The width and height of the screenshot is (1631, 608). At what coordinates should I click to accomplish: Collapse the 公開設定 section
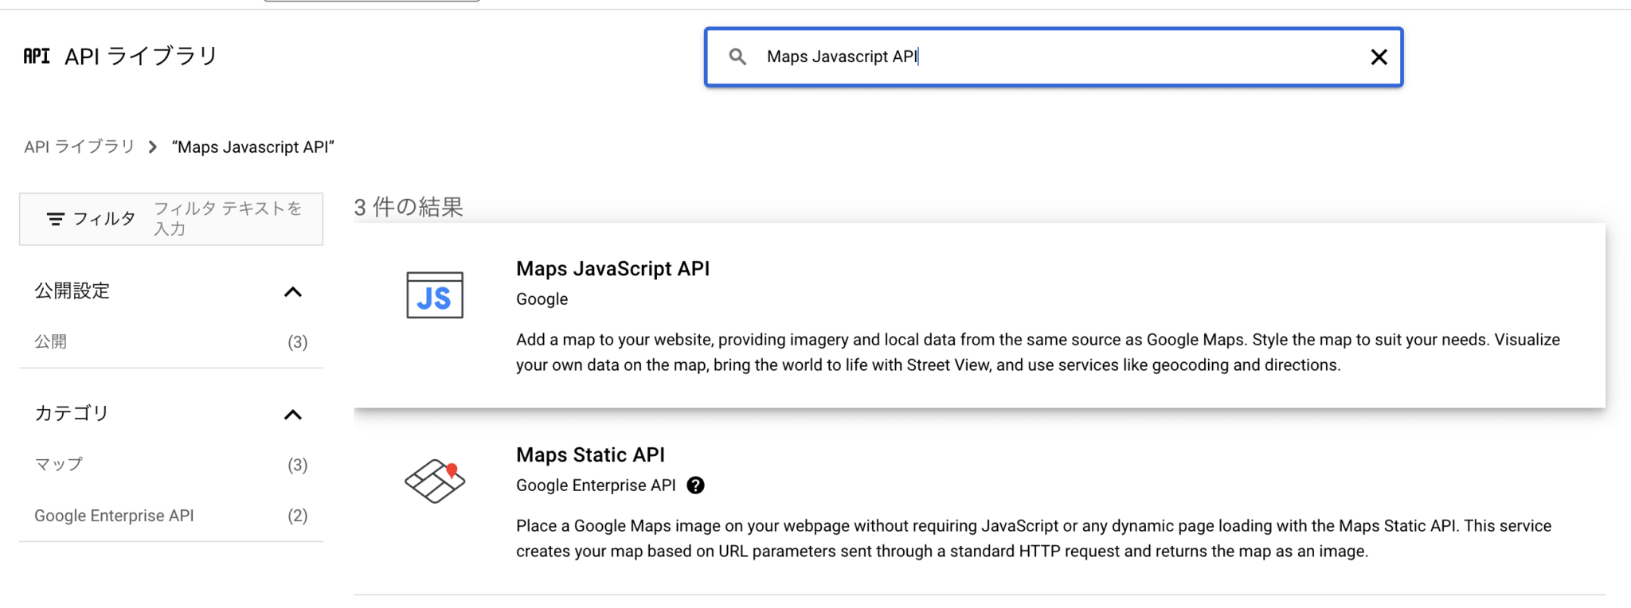coord(293,292)
